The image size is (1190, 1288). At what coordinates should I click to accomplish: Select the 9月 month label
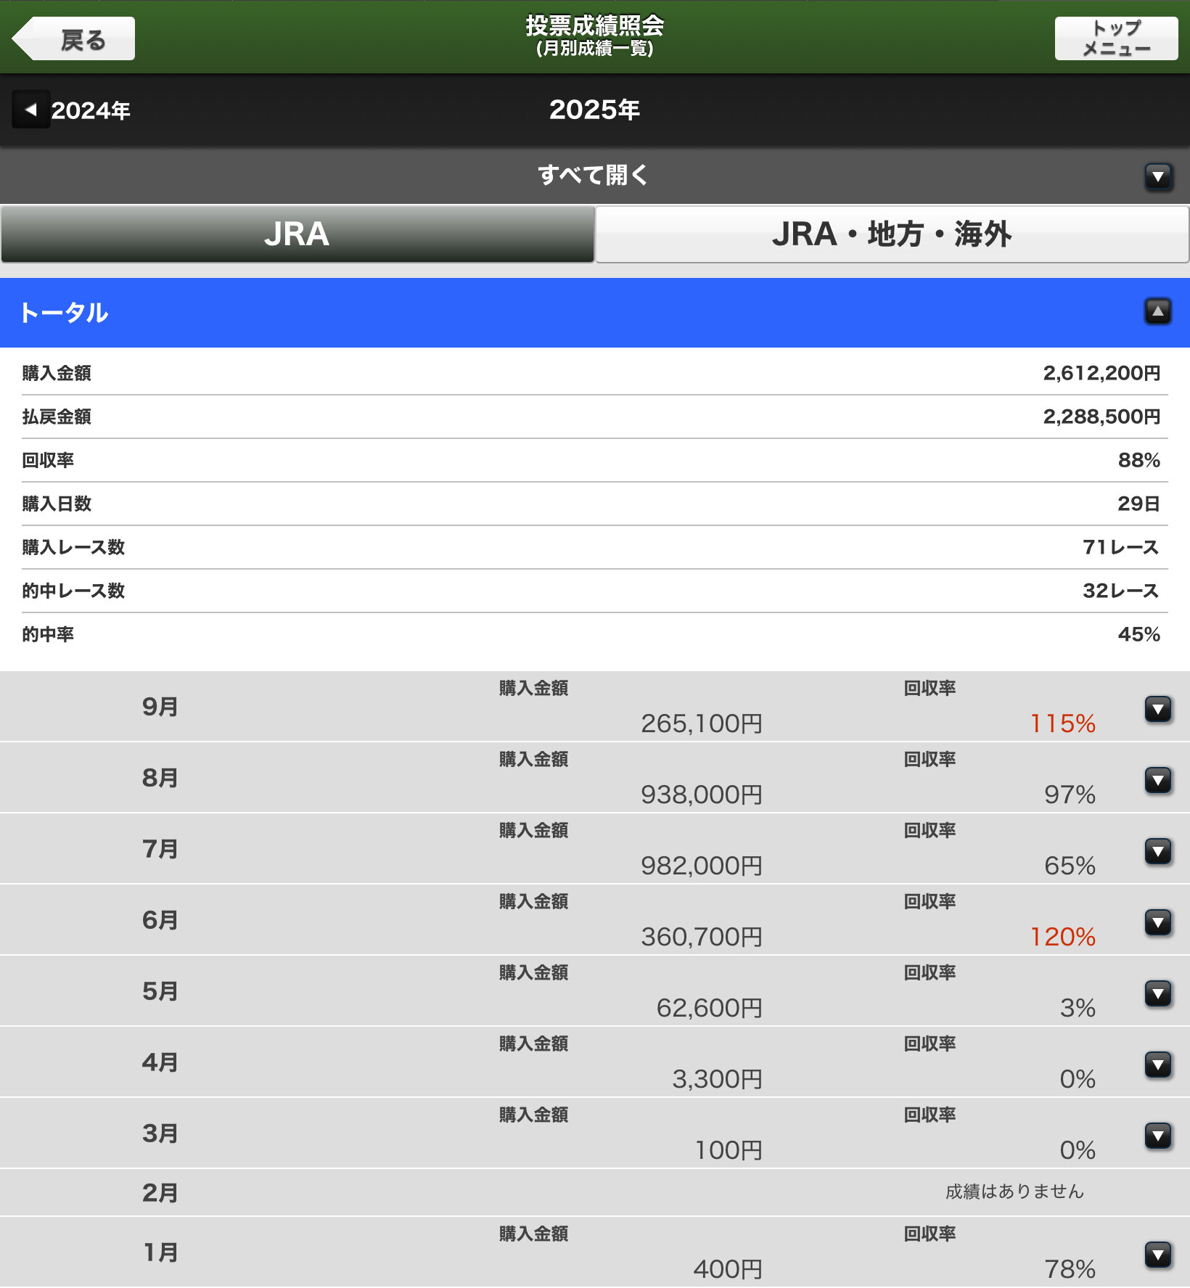pyautogui.click(x=160, y=707)
